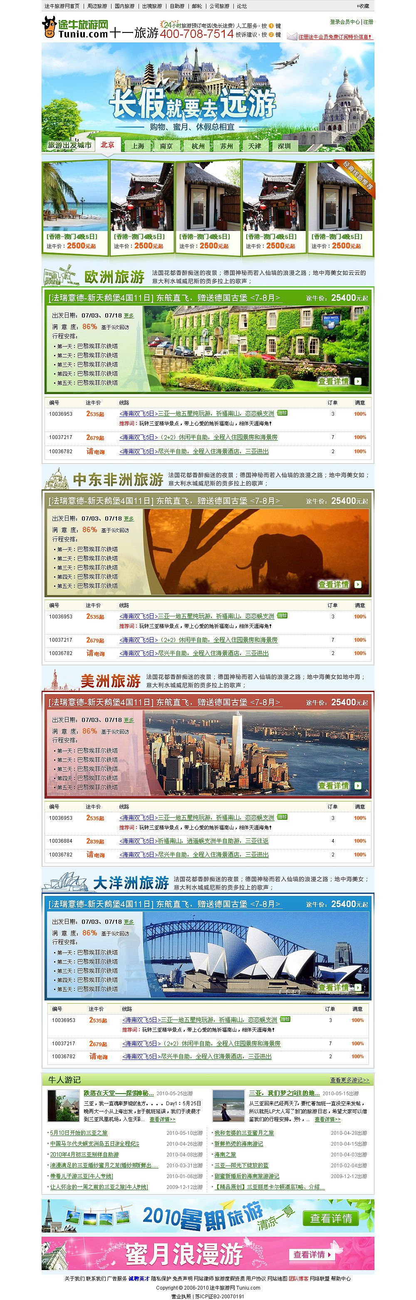Open 邮轮 in top navigation
This screenshot has height=1300, width=416.
pos(197,6)
